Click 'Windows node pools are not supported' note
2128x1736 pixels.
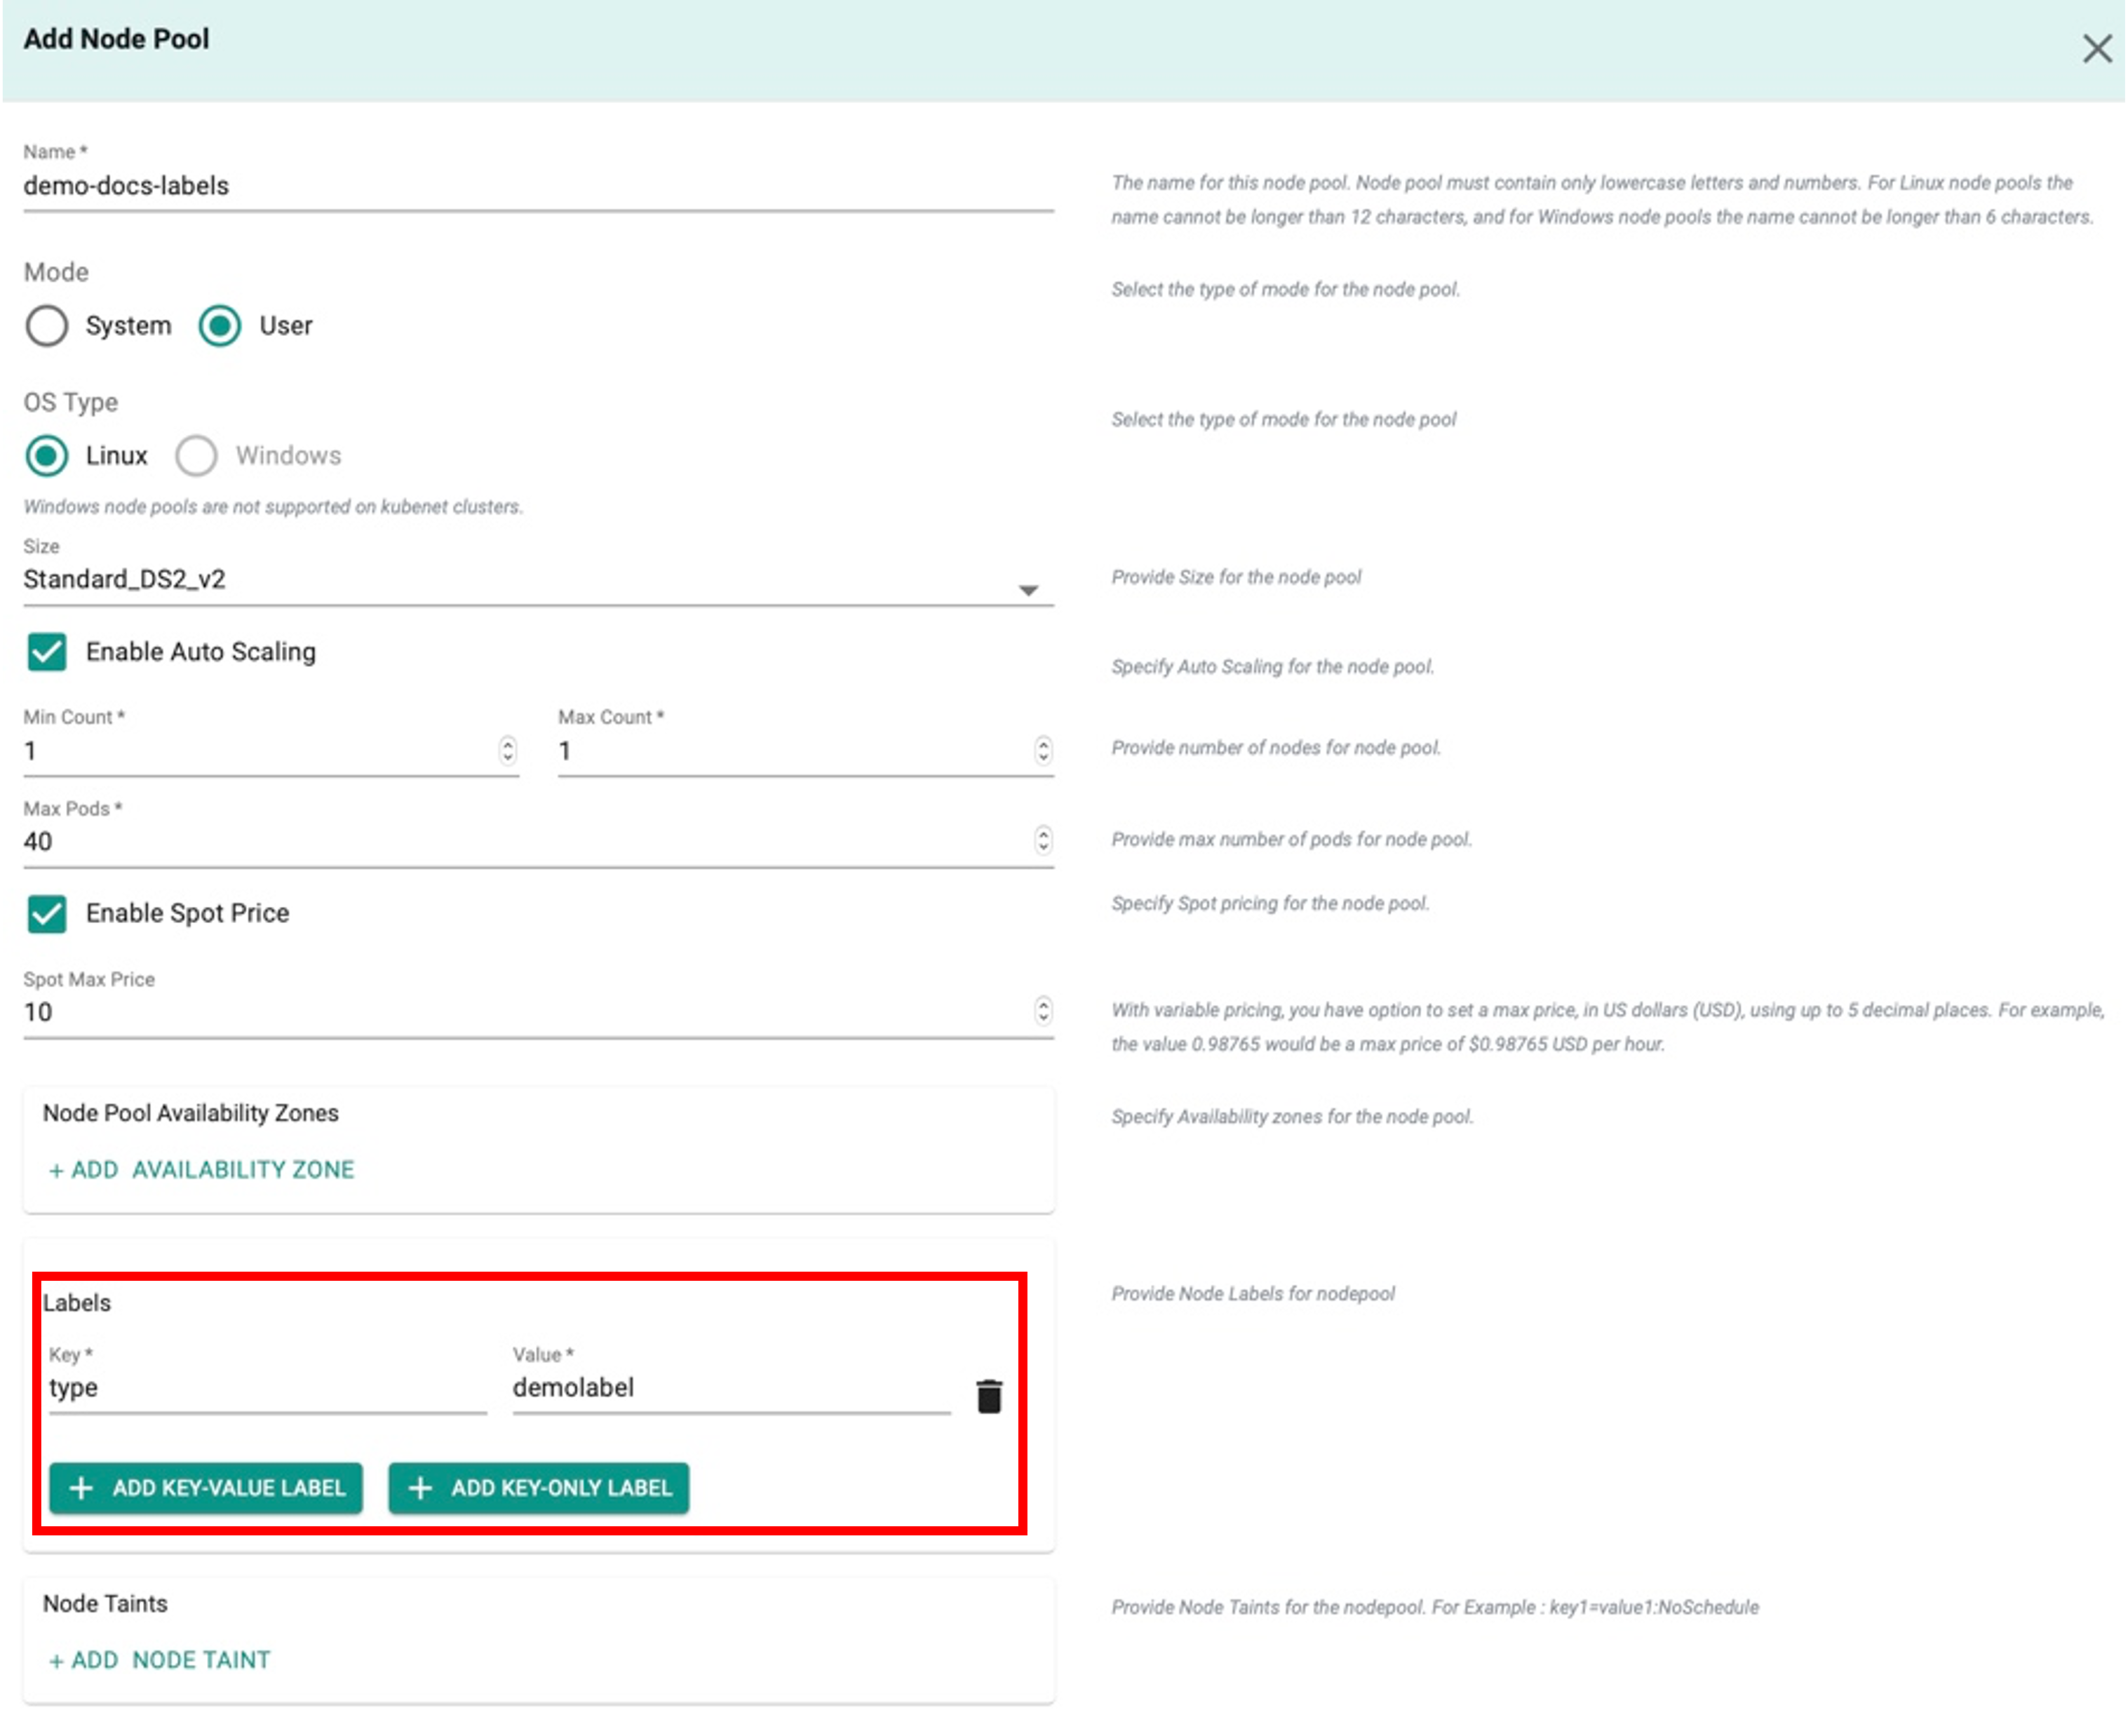[x=273, y=507]
